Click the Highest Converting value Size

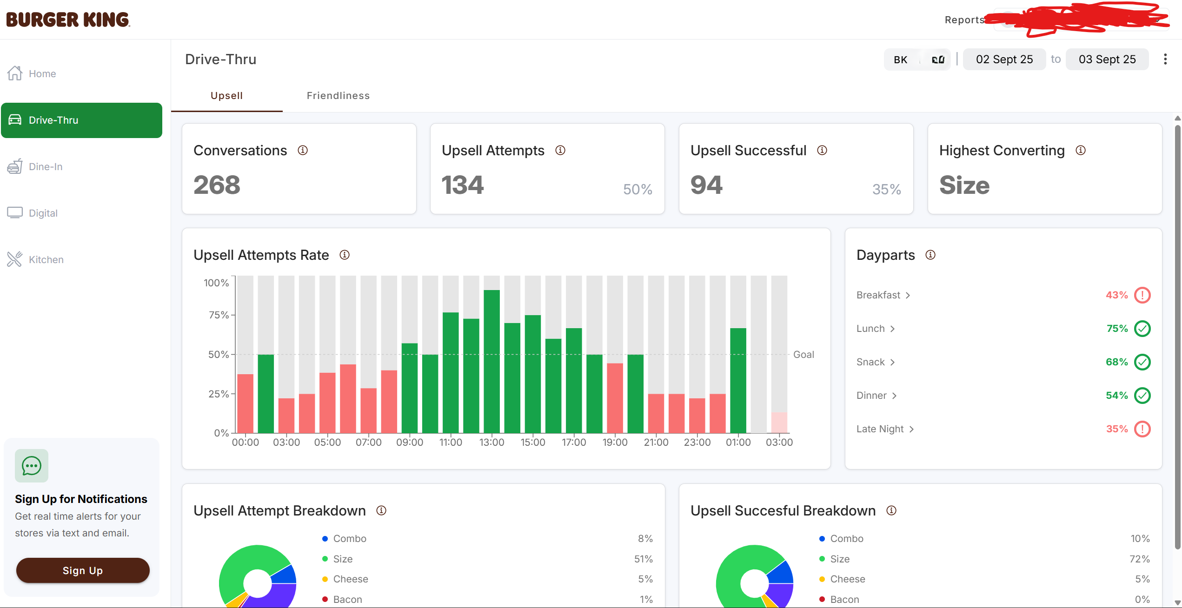pyautogui.click(x=964, y=185)
